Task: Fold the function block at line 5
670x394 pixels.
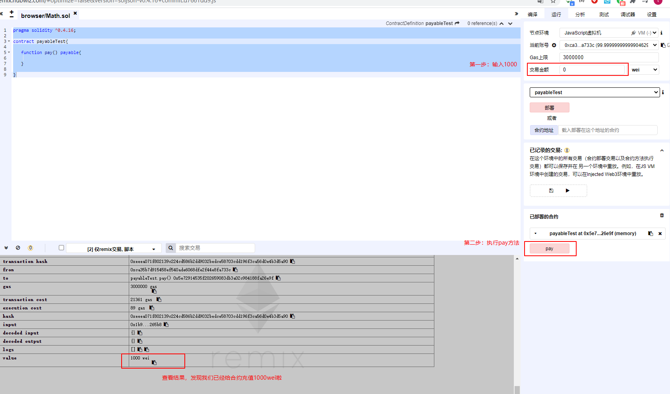Action: pyautogui.click(x=9, y=52)
